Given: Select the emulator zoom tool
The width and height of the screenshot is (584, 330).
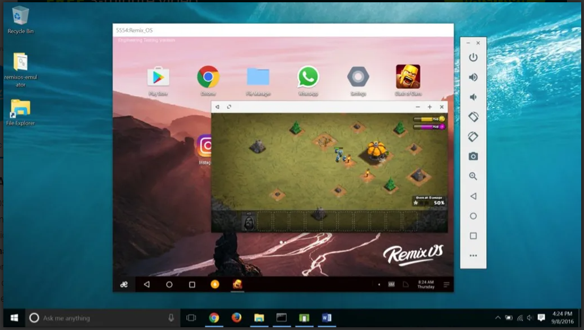Looking at the screenshot, I should [473, 176].
